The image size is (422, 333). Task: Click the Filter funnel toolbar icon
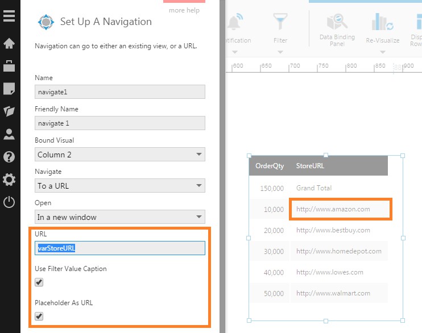(280, 22)
